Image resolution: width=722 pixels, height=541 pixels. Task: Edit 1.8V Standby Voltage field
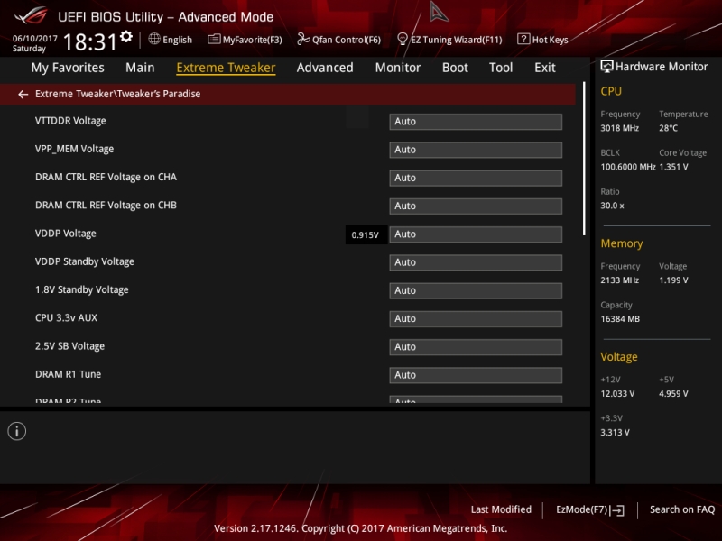click(x=476, y=290)
